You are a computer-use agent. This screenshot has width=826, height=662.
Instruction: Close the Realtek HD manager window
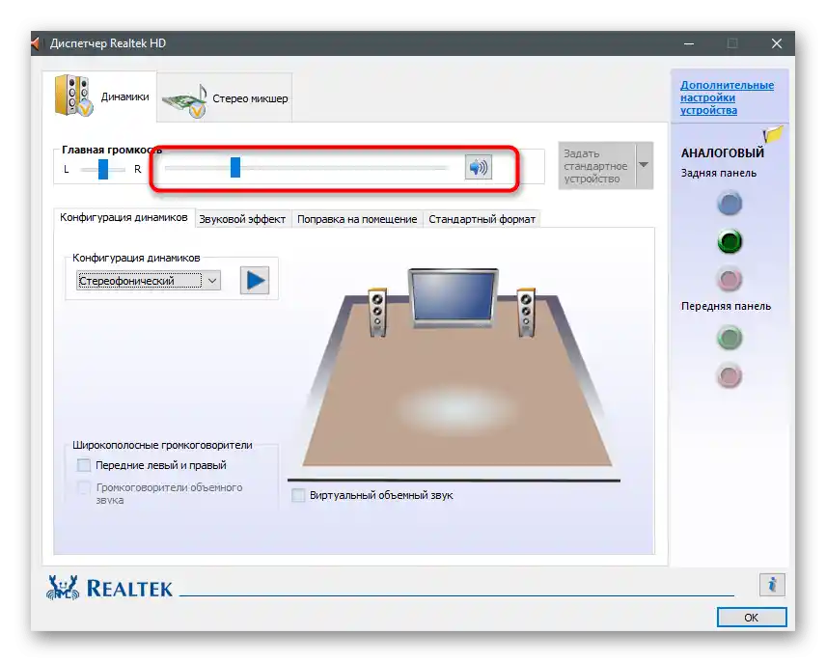pos(777,43)
